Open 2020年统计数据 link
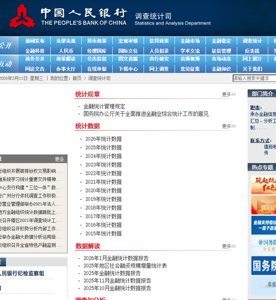Viewport: 276px width, 300px height. (x=103, y=191)
